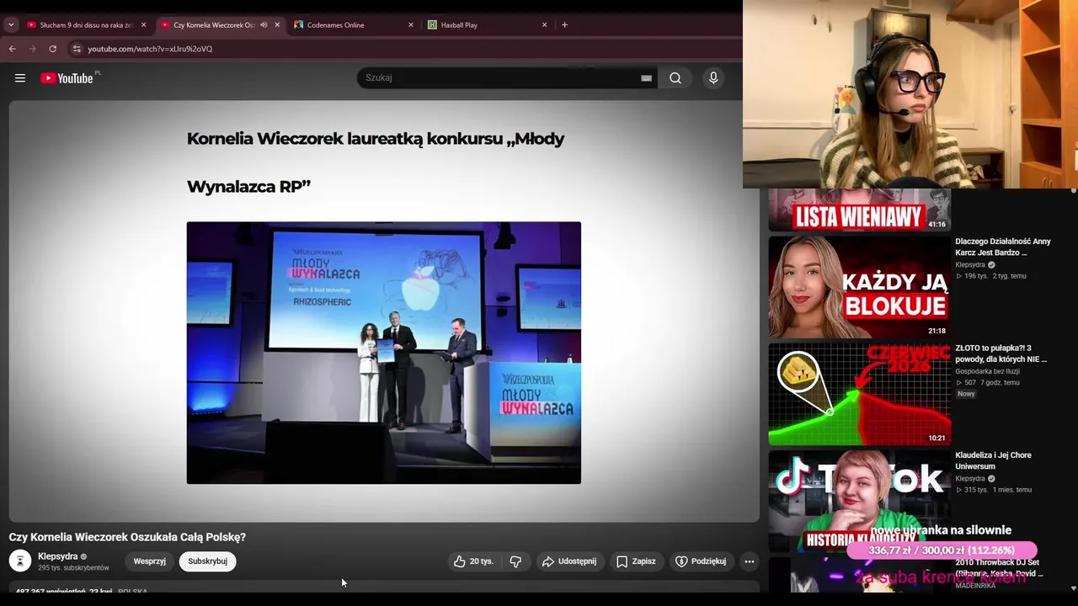Close the Codenames Online tab
Screen dimensions: 1078x606
point(411,25)
